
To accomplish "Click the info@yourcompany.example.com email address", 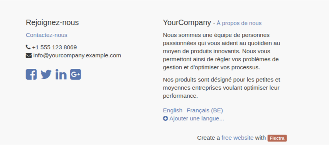I will tap(77, 55).
